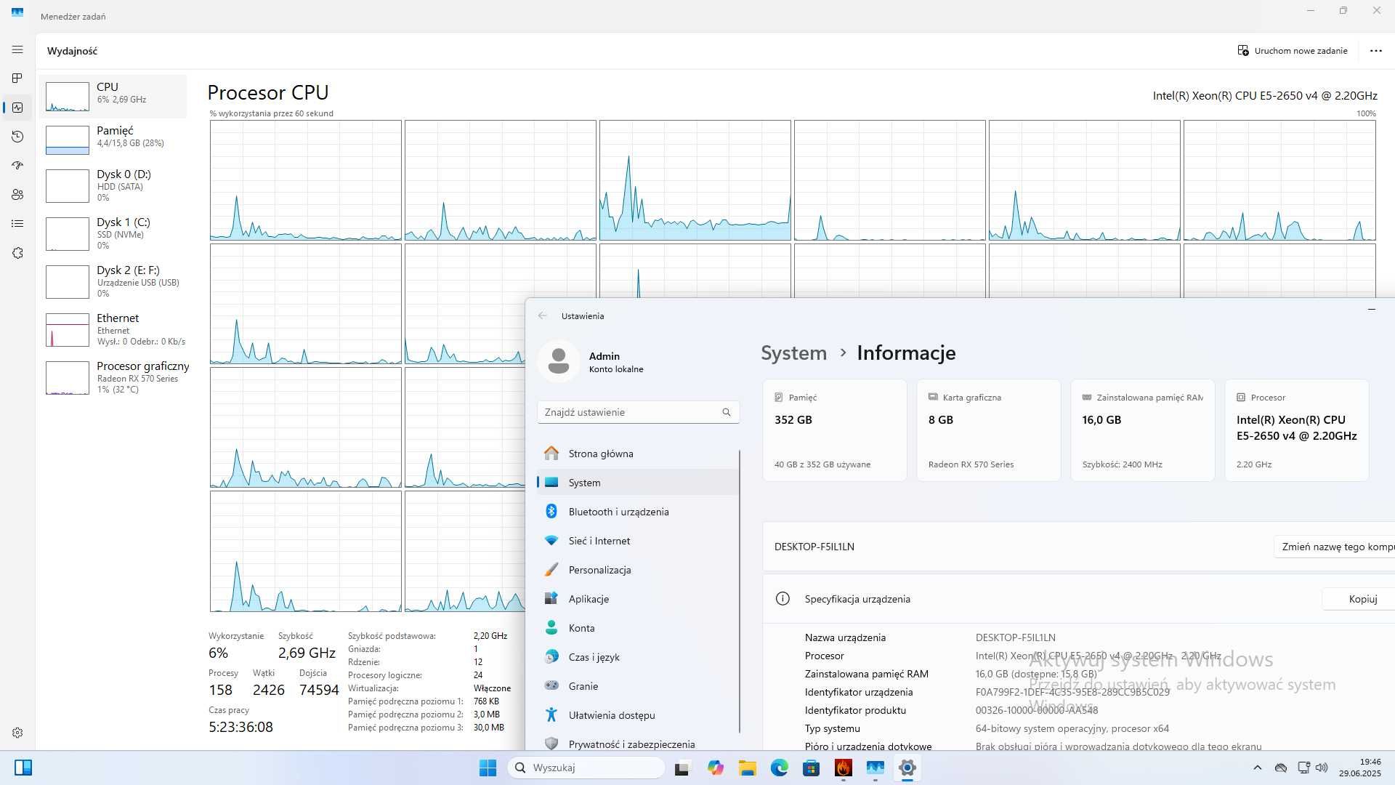This screenshot has width=1395, height=785.
Task: Click the search magnifier in Settings
Action: (727, 412)
